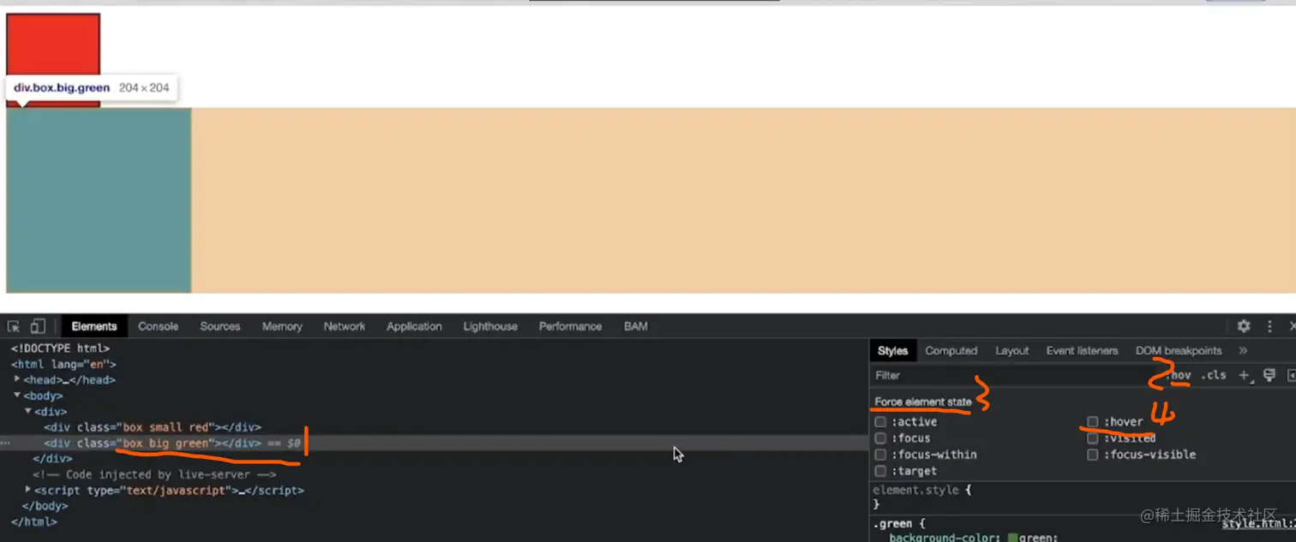
Task: Open the Sources tab
Action: click(x=220, y=326)
